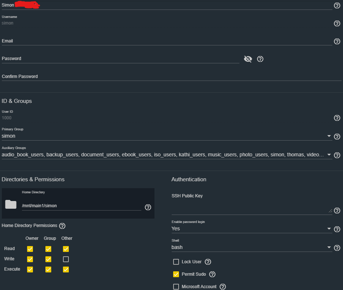Click into the Email input field
Image resolution: width=343 pixels, height=290 pixels.
tap(167, 41)
